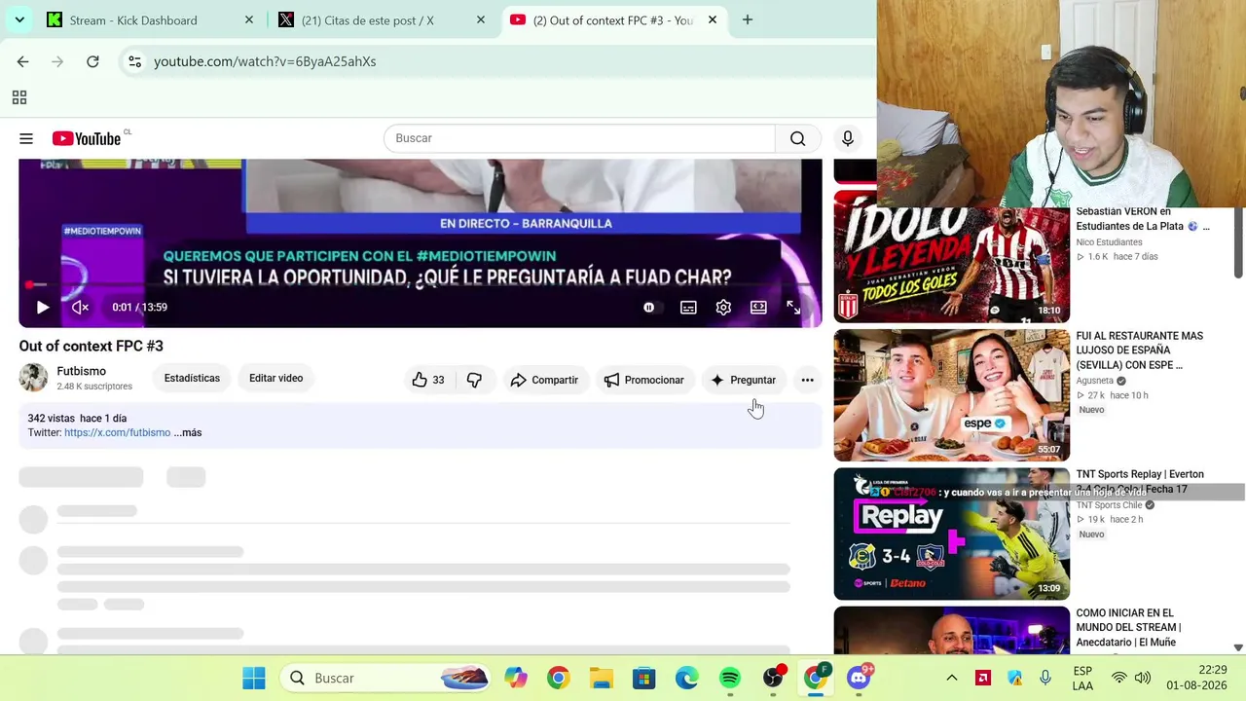The width and height of the screenshot is (1246, 701).
Task: Open OBS Studio from the taskbar
Action: point(773,678)
